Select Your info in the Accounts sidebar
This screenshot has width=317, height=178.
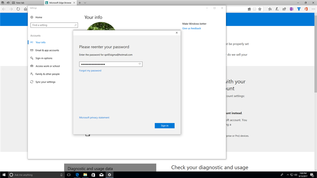(x=41, y=42)
